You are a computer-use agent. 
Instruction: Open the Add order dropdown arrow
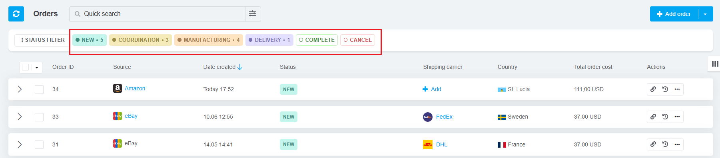(706, 14)
